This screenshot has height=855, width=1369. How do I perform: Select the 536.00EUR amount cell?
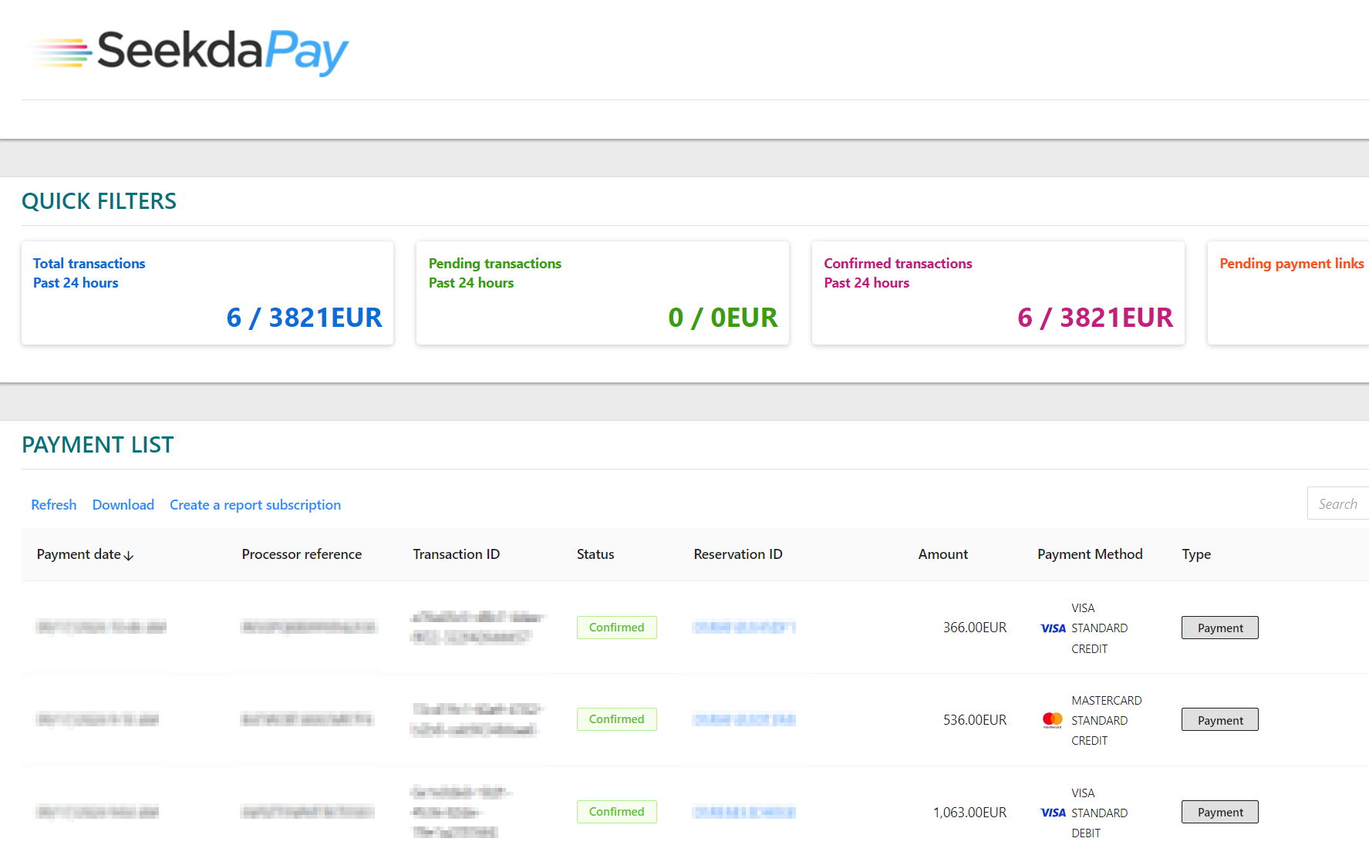click(975, 720)
